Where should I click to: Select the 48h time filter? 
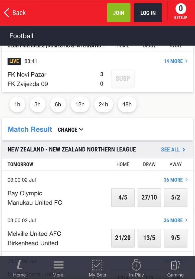tap(127, 104)
